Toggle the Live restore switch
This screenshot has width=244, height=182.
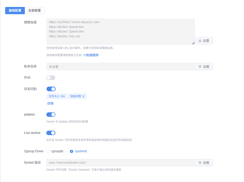(51, 133)
